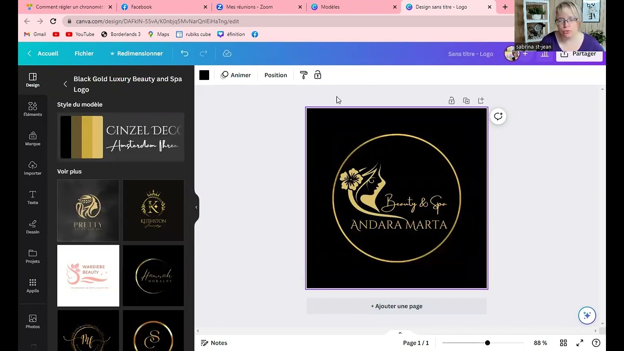The height and width of the screenshot is (351, 624).
Task: Open the Borderlands 3 bookmark
Action: pos(120,34)
